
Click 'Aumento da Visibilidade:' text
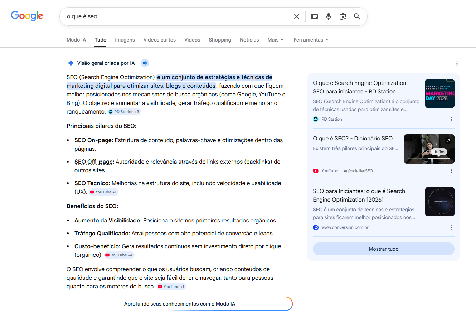coord(108,221)
